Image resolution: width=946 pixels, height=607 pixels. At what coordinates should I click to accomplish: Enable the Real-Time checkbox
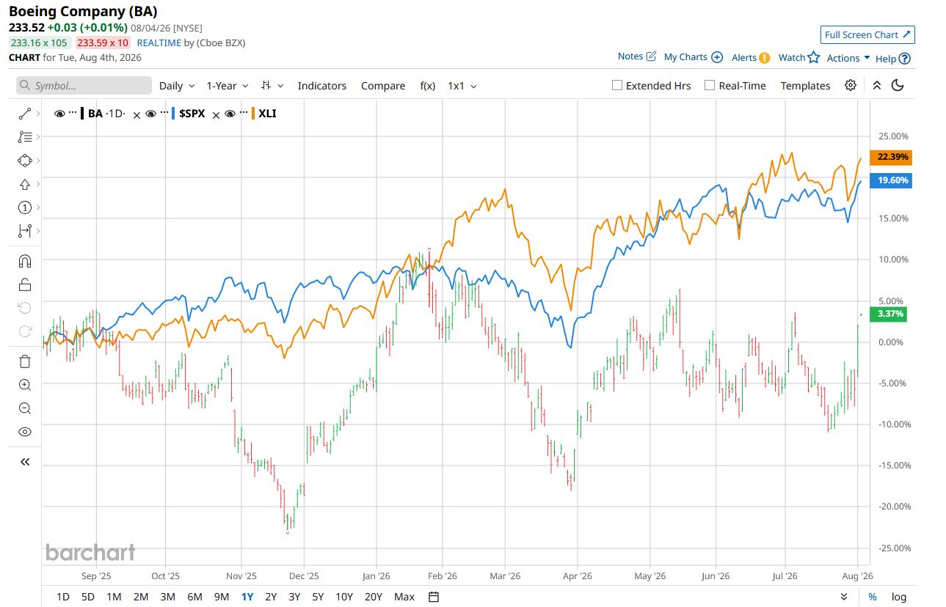(710, 85)
